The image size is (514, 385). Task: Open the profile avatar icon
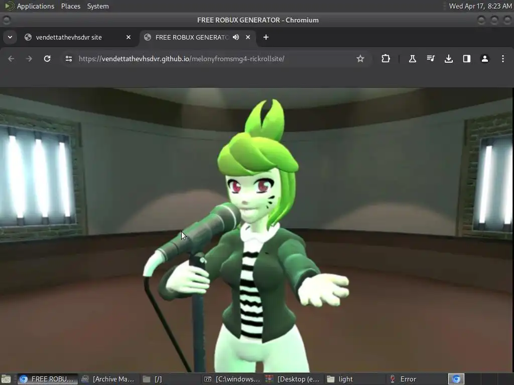click(x=485, y=59)
